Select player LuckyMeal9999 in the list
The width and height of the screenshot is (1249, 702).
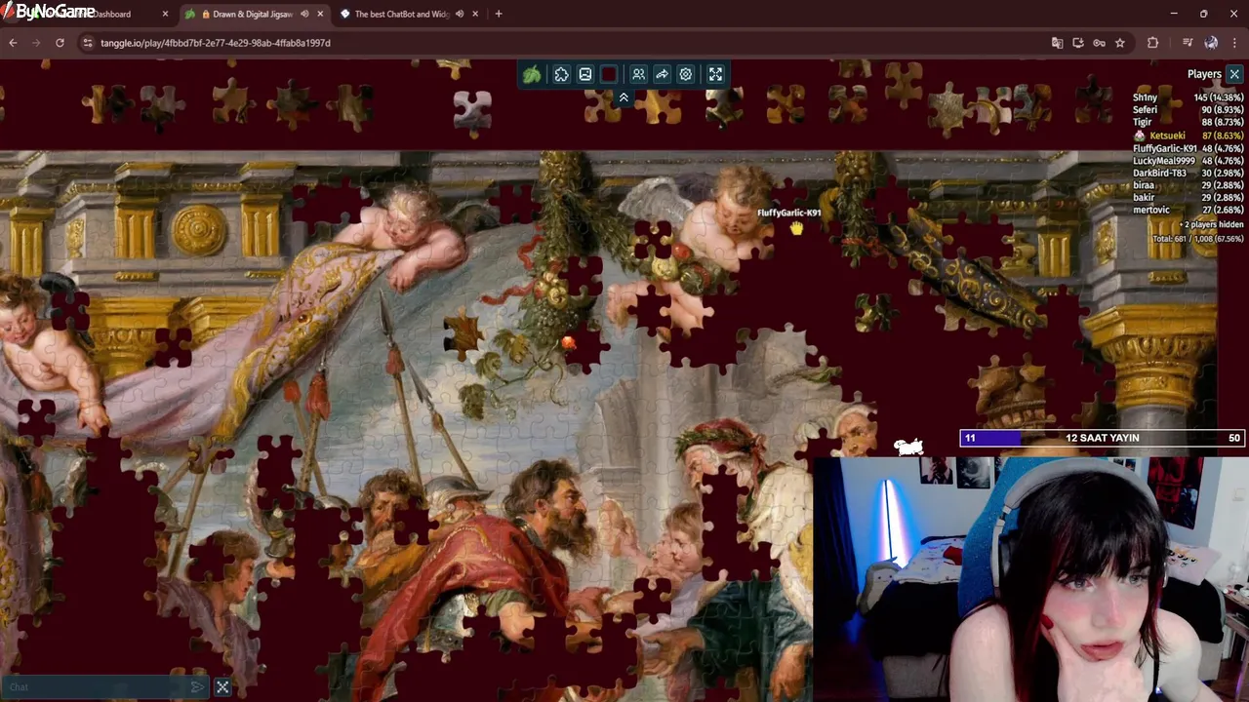pos(1188,161)
